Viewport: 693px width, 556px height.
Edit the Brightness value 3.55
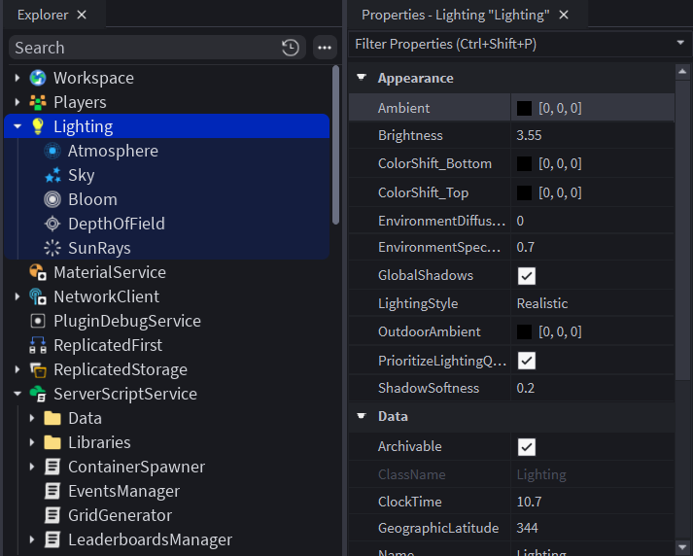[x=592, y=135]
